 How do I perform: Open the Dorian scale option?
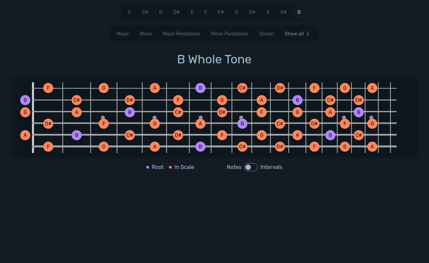click(x=266, y=33)
